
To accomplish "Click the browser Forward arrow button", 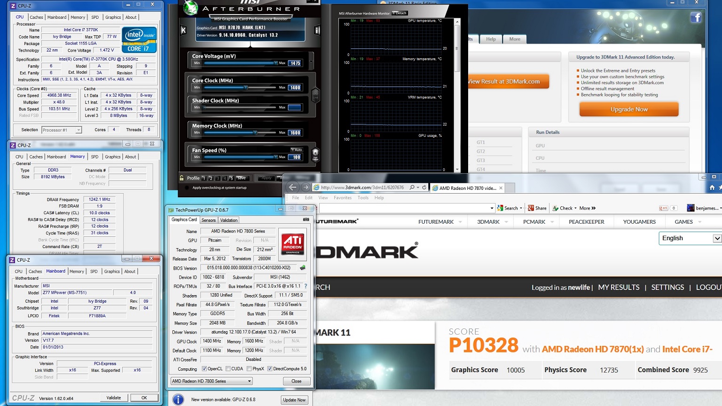I will (x=305, y=187).
